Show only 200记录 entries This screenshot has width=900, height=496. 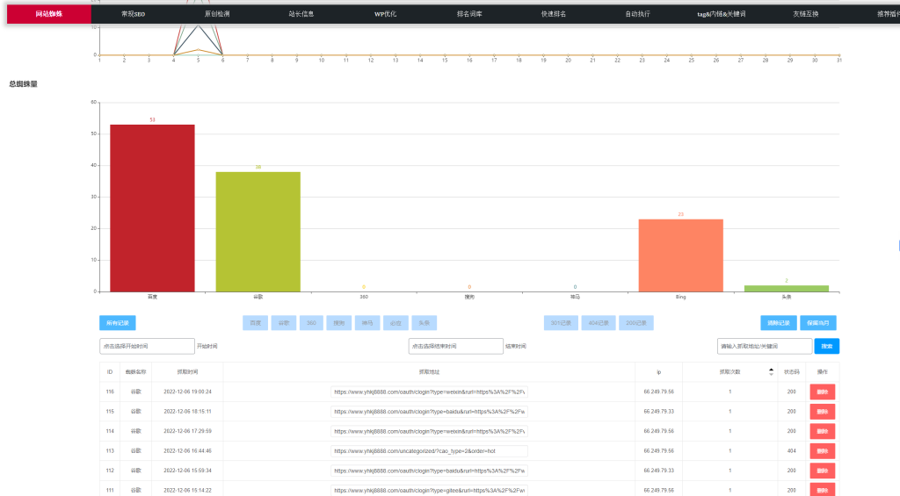click(636, 323)
